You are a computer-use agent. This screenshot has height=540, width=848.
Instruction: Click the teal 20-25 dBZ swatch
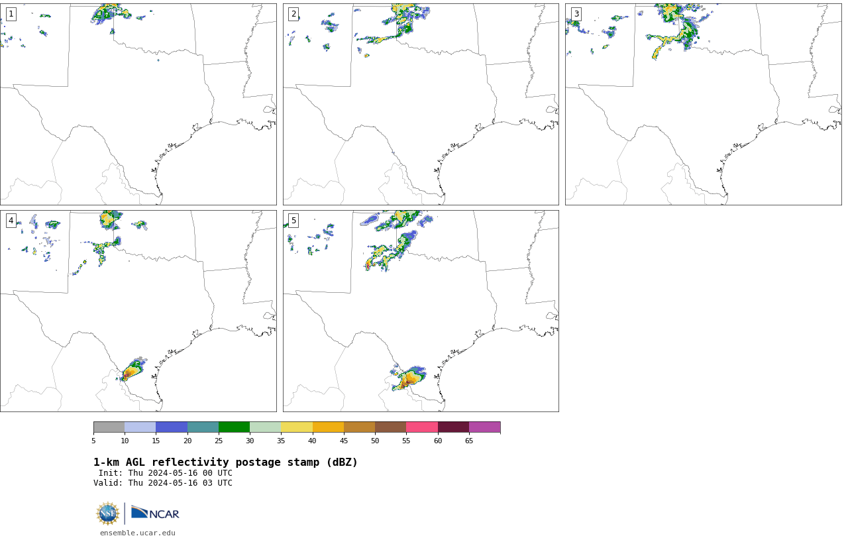pyautogui.click(x=203, y=427)
